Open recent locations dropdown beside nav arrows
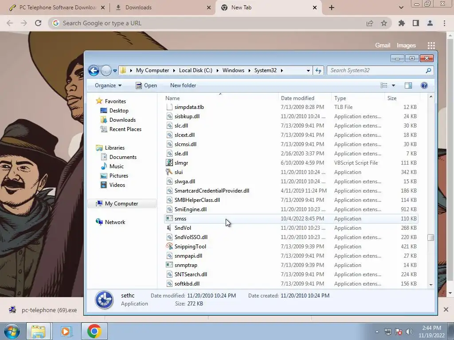This screenshot has width=454, height=340. coord(115,70)
